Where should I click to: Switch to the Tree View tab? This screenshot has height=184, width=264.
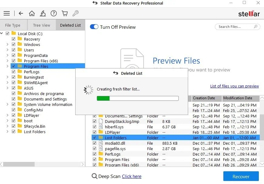point(41,25)
